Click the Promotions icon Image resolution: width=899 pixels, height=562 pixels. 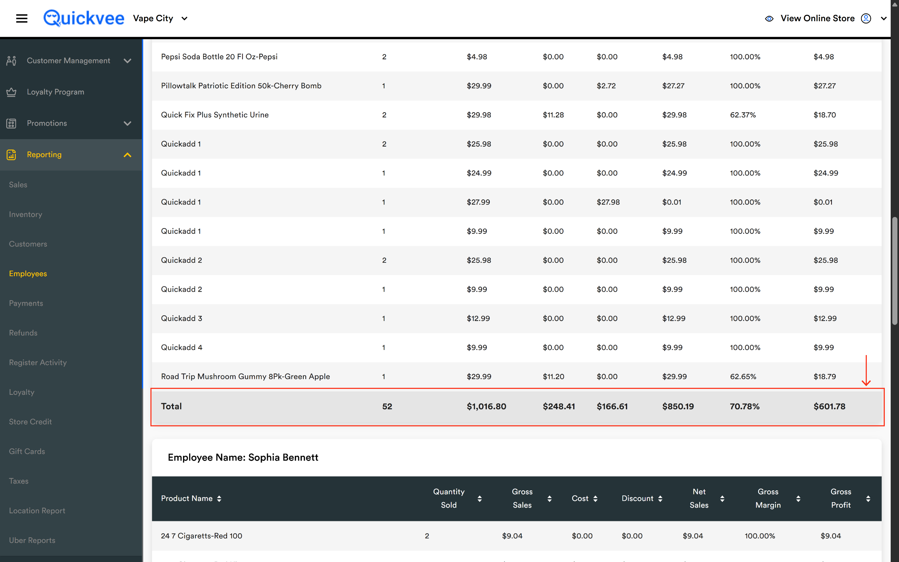click(x=11, y=123)
